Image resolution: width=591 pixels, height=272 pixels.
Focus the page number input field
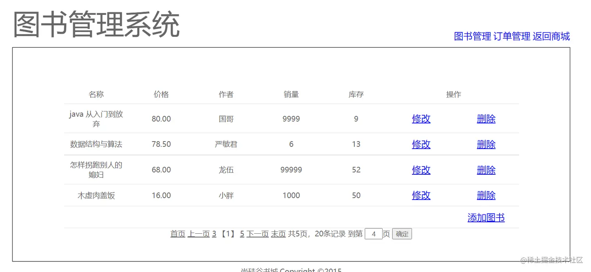click(373, 234)
